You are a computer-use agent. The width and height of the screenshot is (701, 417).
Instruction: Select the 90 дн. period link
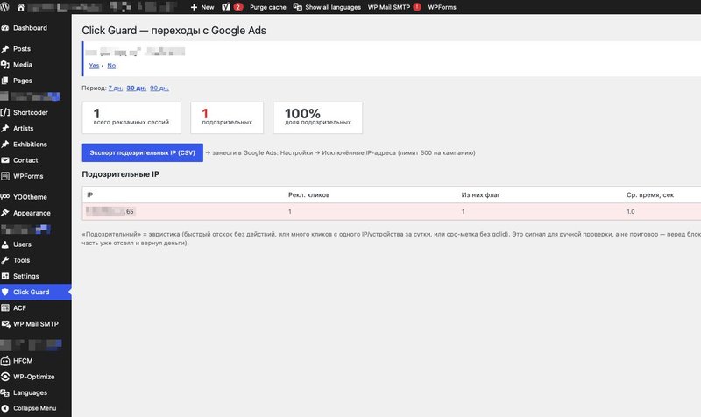pyautogui.click(x=159, y=88)
